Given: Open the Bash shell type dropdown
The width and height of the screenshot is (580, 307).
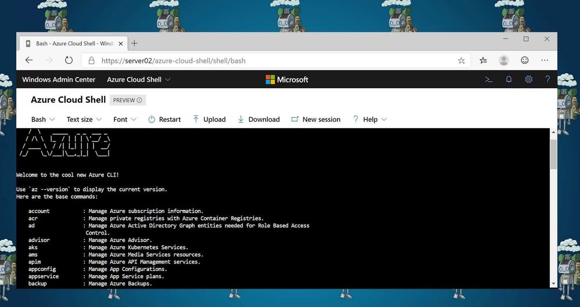Looking at the screenshot, I should [43, 120].
